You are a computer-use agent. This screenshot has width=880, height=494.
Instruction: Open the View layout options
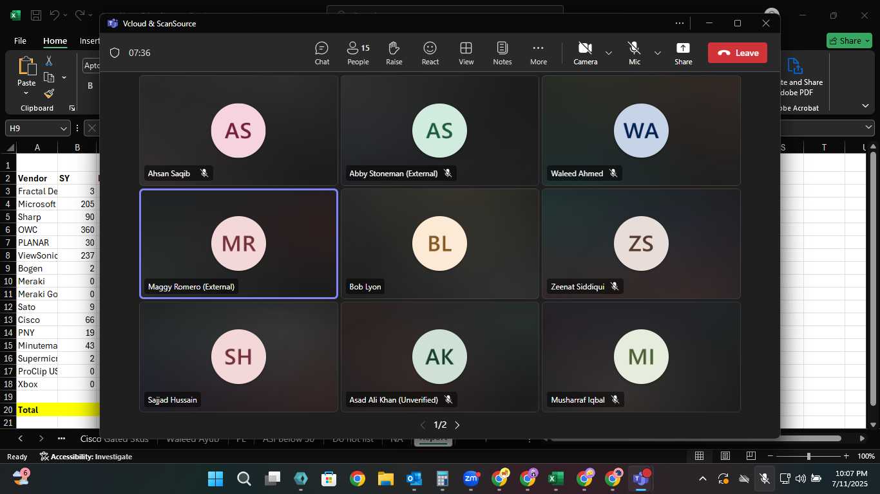click(x=466, y=53)
